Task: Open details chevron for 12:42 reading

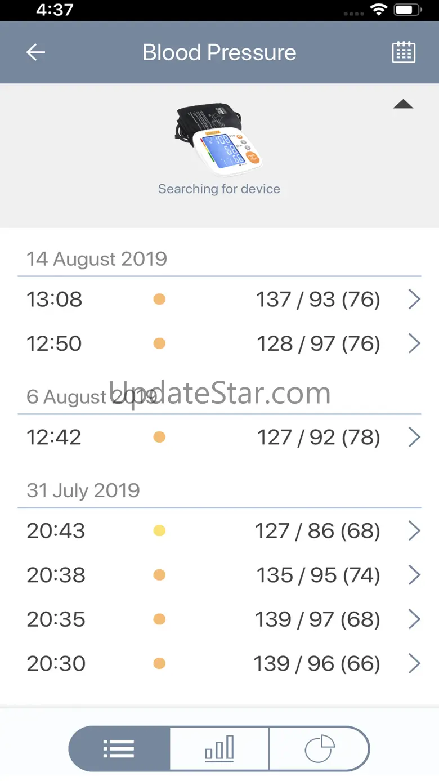Action: click(x=414, y=437)
